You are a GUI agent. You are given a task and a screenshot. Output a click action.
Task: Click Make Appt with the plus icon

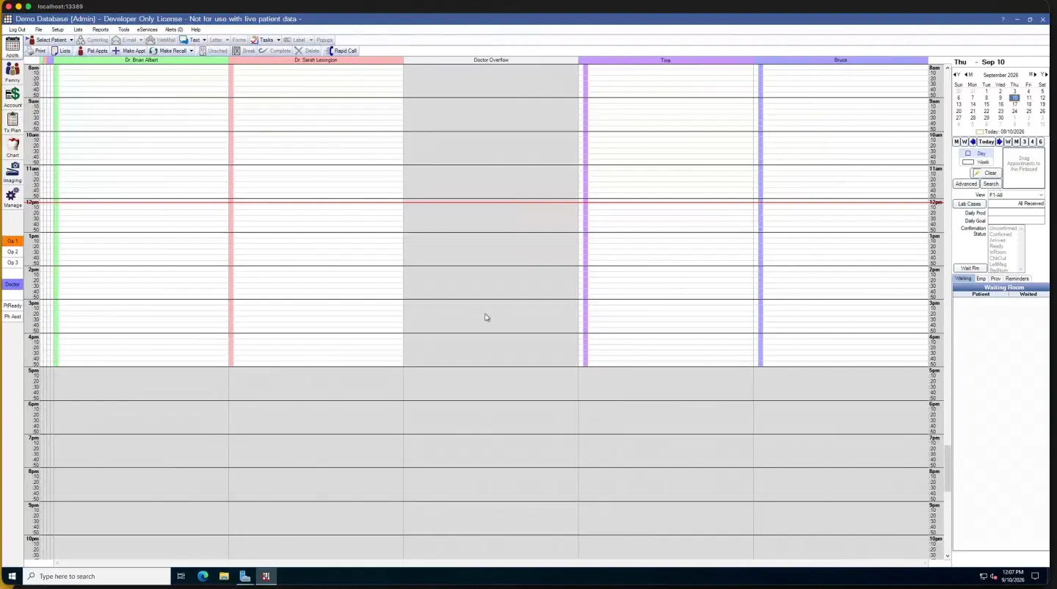129,51
